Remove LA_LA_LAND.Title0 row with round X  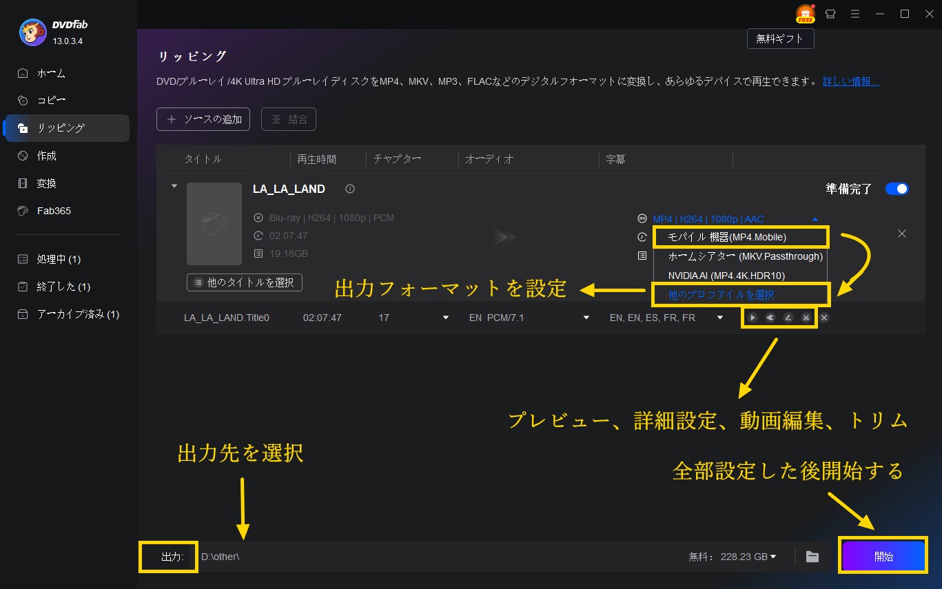tap(824, 318)
